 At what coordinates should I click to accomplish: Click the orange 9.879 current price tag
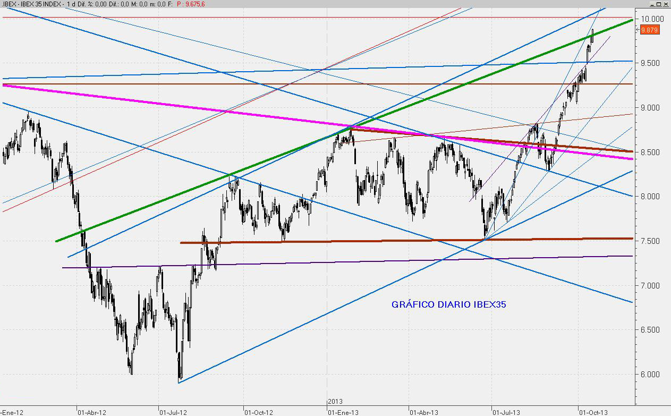coord(650,30)
